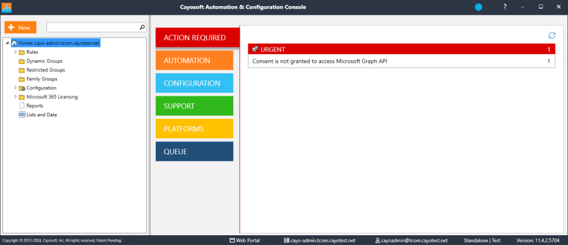Viewport: 568px width, 245px height.
Task: Click the Reports document icon
Action: click(22, 105)
